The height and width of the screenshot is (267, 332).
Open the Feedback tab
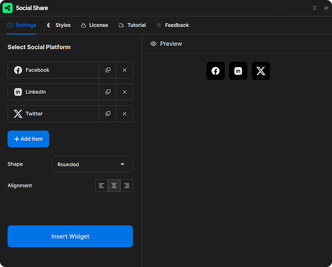click(173, 25)
